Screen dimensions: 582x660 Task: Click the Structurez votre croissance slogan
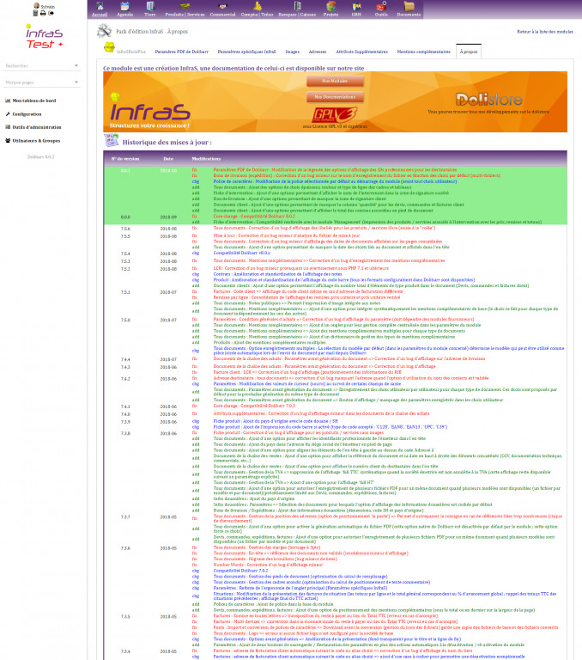[x=149, y=125]
